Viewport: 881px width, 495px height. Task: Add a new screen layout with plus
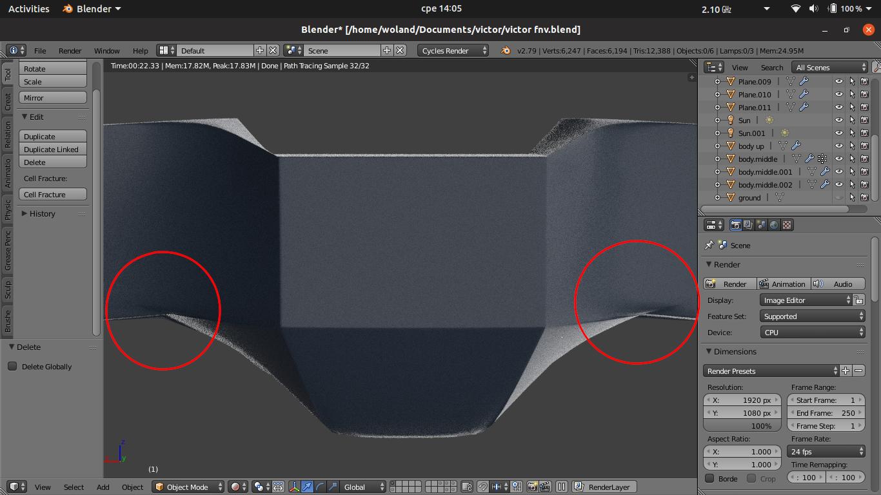tap(260, 50)
